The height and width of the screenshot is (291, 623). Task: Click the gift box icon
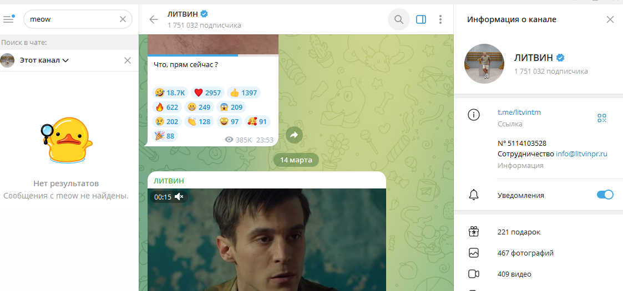point(473,232)
